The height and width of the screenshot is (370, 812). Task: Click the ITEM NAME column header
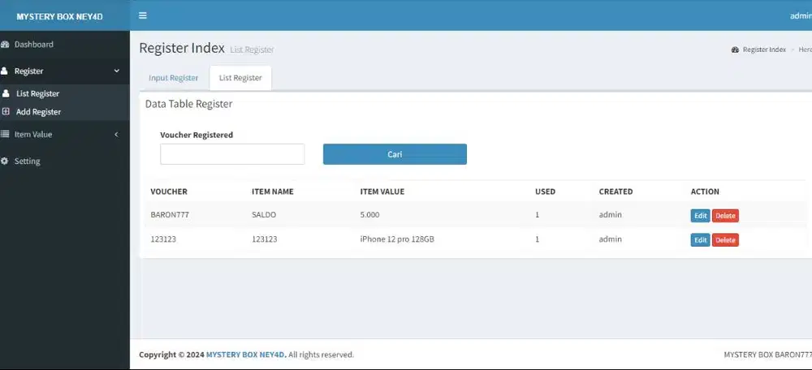(x=272, y=191)
